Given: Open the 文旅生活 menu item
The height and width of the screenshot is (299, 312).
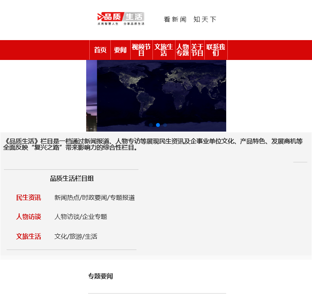Looking at the screenshot, I should pyautogui.click(x=163, y=50).
